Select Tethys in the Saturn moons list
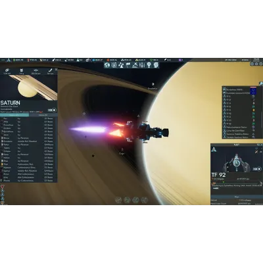This screenshot has width=263, height=263. coord(28,145)
